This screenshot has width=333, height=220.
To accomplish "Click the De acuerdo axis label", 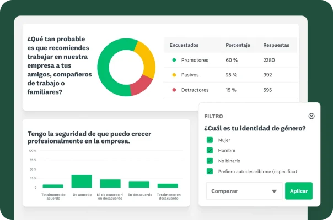I will point(82,195).
